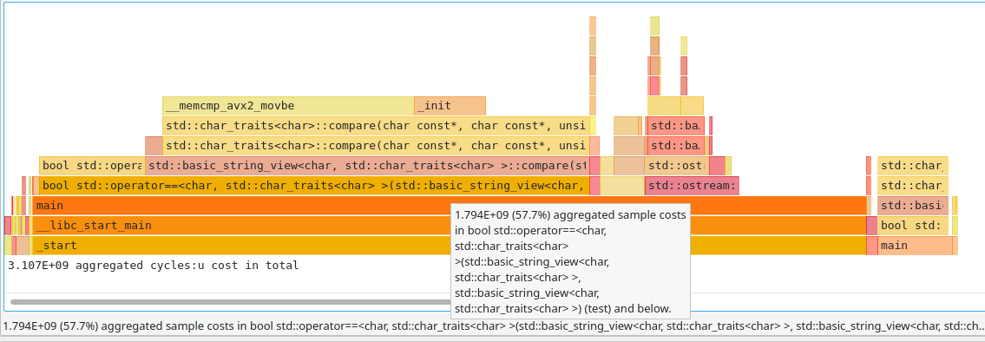Select the truncated 'bool std::opera' frame
The height and width of the screenshot is (342, 985).
(x=92, y=166)
